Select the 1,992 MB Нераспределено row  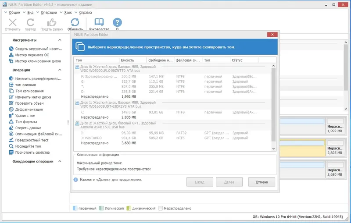[x=172, y=96]
